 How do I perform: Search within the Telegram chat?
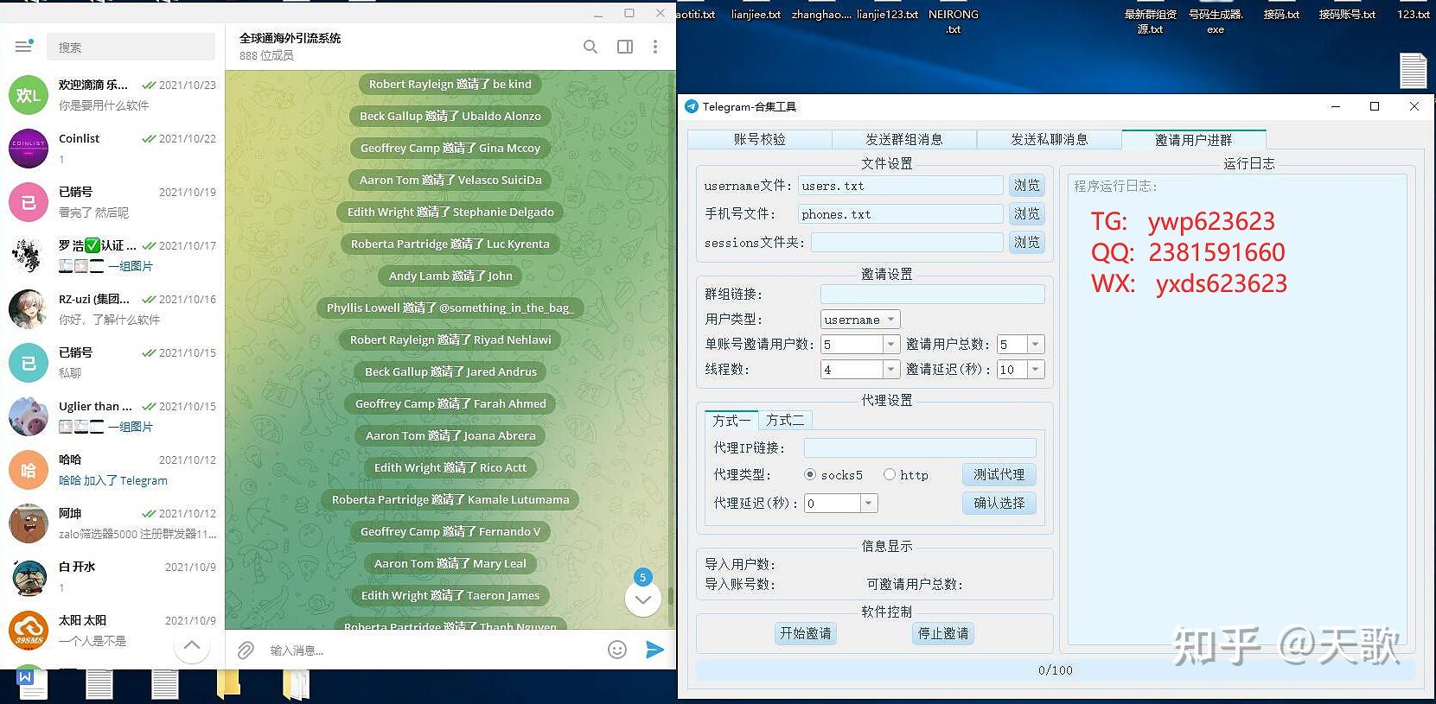click(590, 47)
